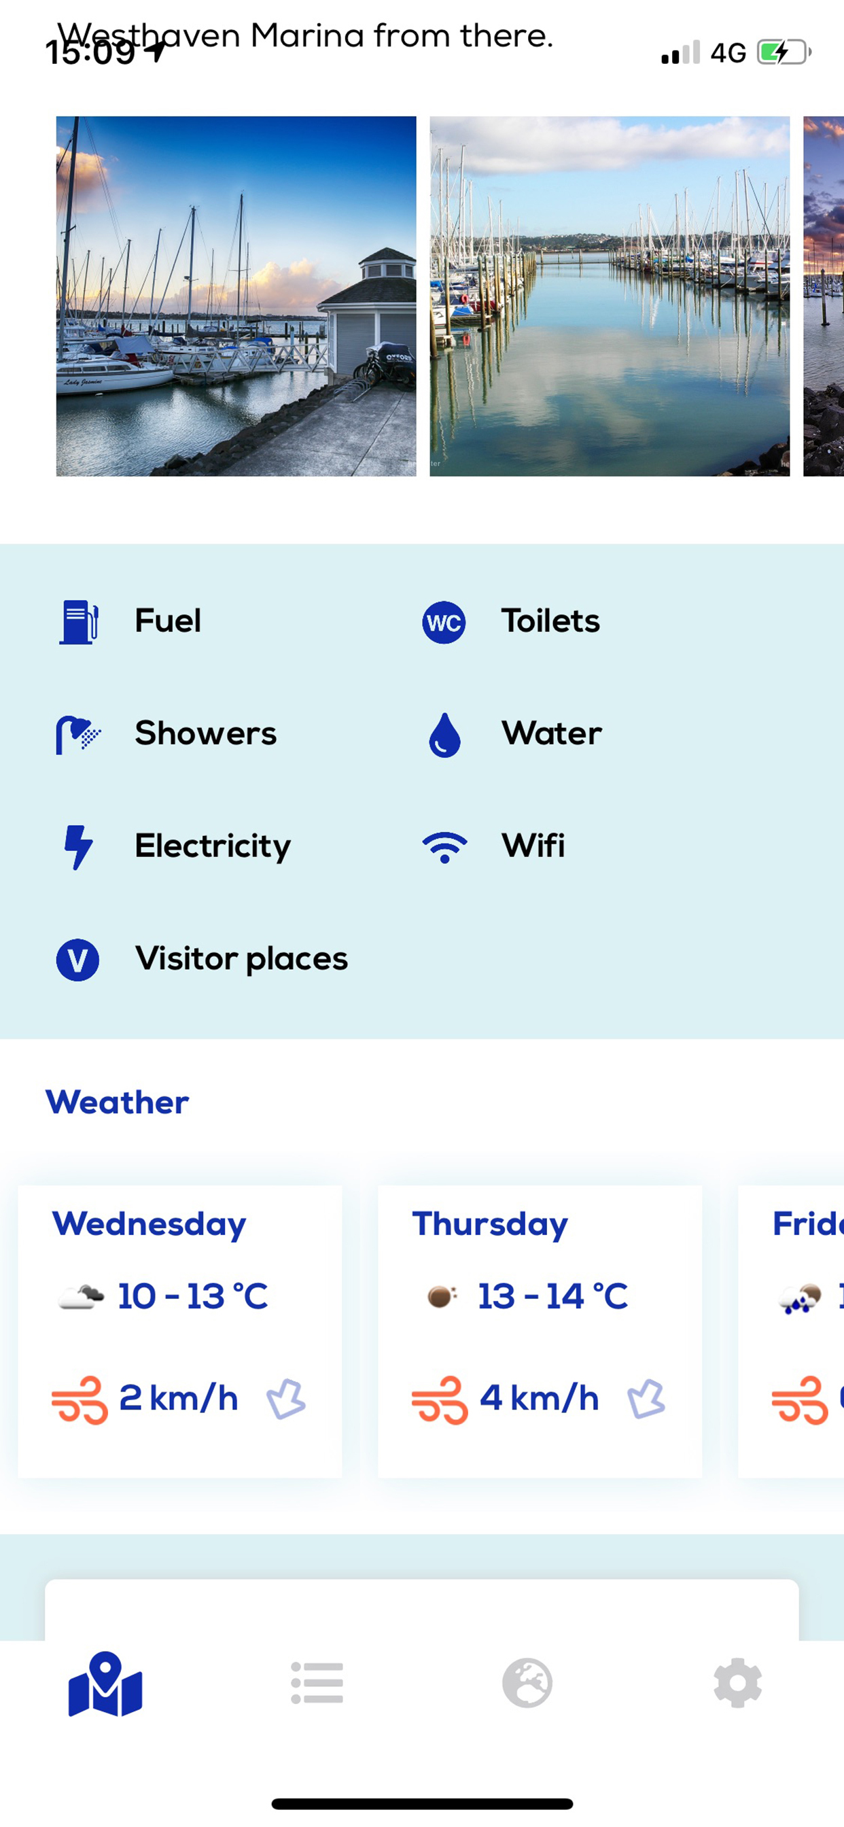Tap Thursday's wind direction arrow

(x=646, y=1399)
